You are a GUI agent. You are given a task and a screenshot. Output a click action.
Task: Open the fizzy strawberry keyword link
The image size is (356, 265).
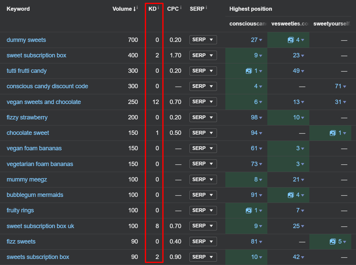click(x=27, y=117)
